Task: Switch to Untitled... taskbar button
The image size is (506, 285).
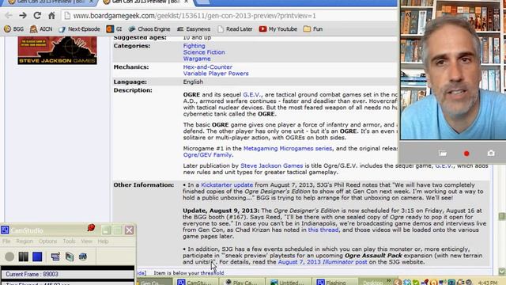Action: coord(288,282)
